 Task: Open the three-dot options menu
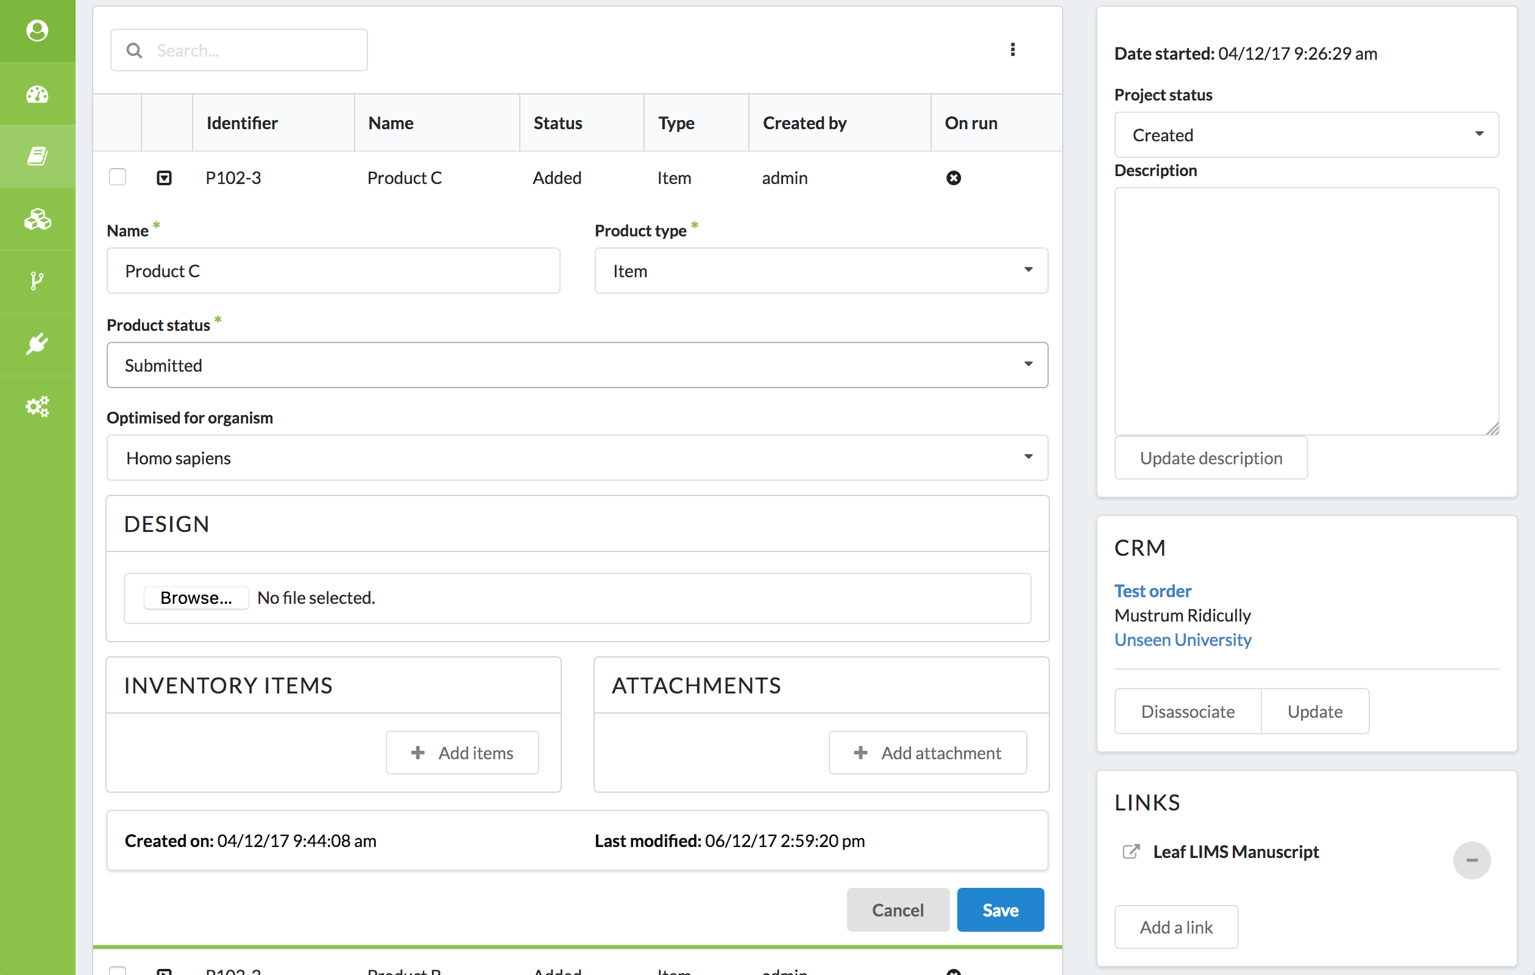pyautogui.click(x=1012, y=50)
